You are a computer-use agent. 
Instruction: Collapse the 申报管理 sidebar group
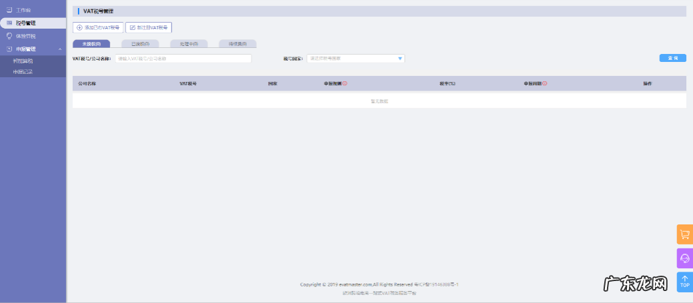33,49
